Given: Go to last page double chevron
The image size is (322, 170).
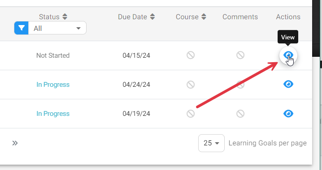Looking at the screenshot, I should coord(15,143).
